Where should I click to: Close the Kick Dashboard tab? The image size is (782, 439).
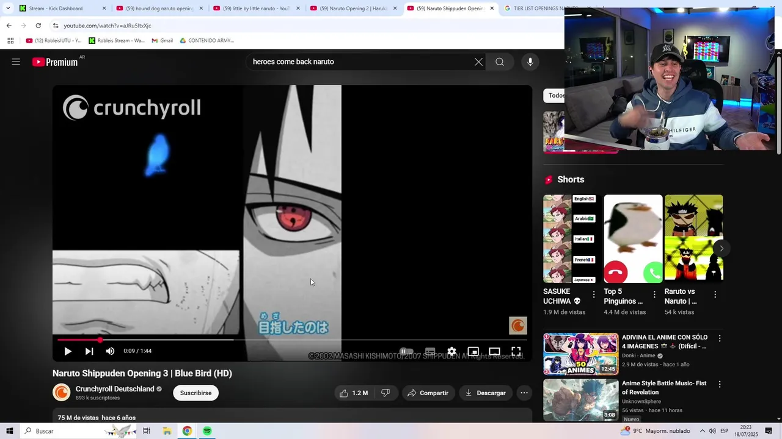[x=104, y=9]
